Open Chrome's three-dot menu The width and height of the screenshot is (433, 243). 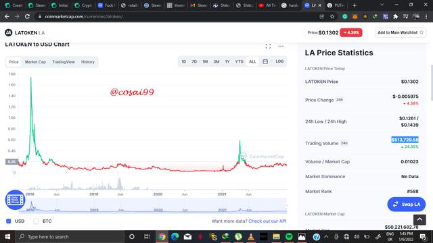(426, 16)
